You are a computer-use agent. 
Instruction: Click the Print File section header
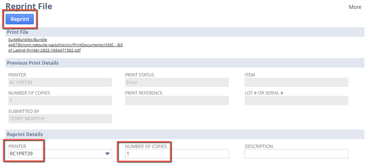click(18, 32)
